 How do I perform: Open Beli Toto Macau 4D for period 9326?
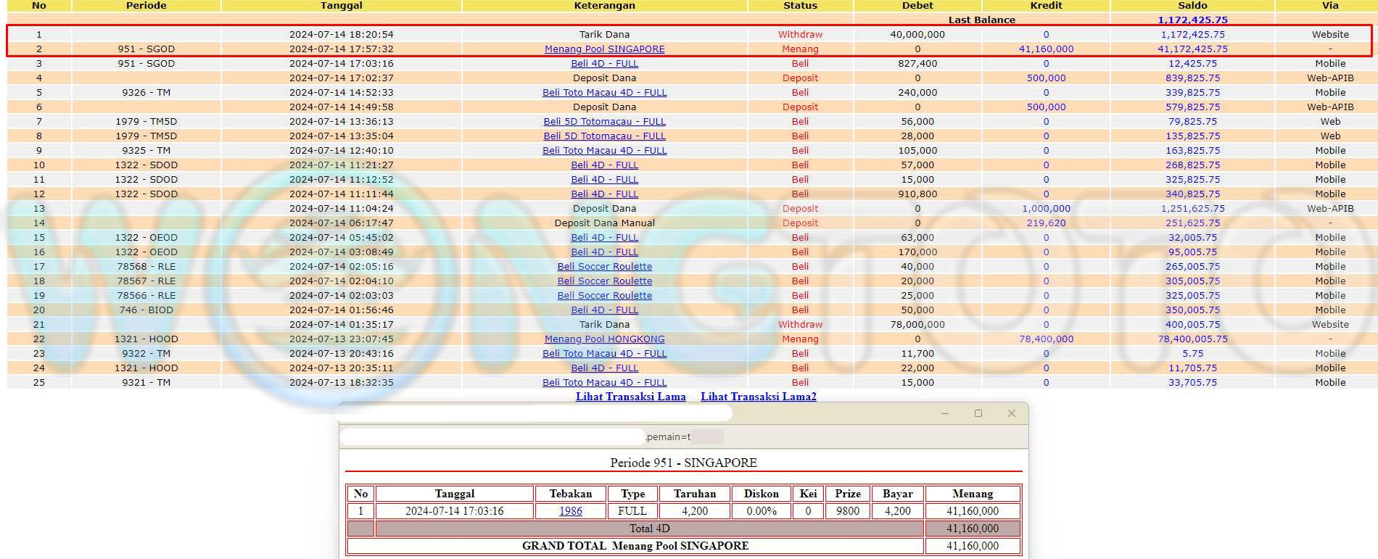tap(604, 93)
